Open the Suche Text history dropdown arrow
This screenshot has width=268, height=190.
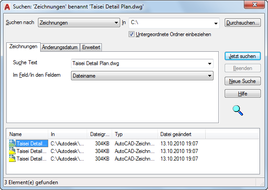tap(209, 64)
